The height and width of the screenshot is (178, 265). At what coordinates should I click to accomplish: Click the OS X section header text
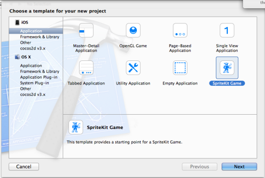(x=26, y=57)
